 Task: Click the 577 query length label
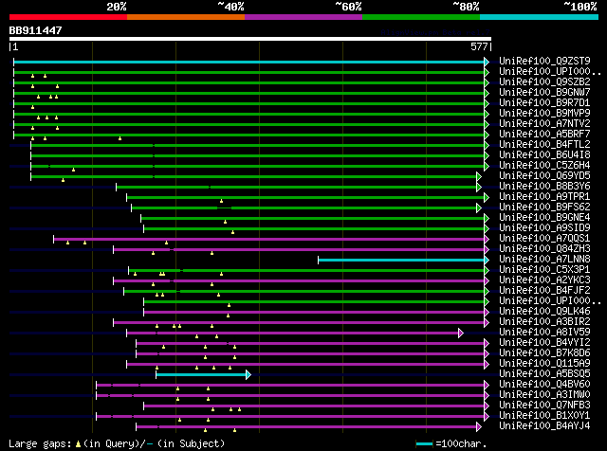(479, 46)
